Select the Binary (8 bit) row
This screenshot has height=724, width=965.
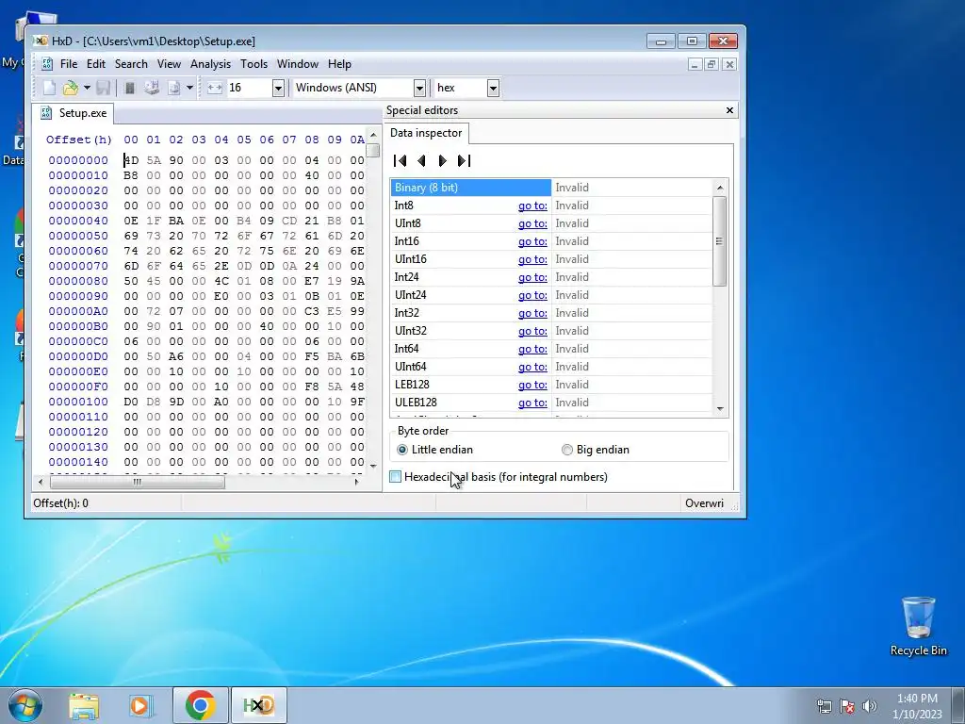coord(550,188)
